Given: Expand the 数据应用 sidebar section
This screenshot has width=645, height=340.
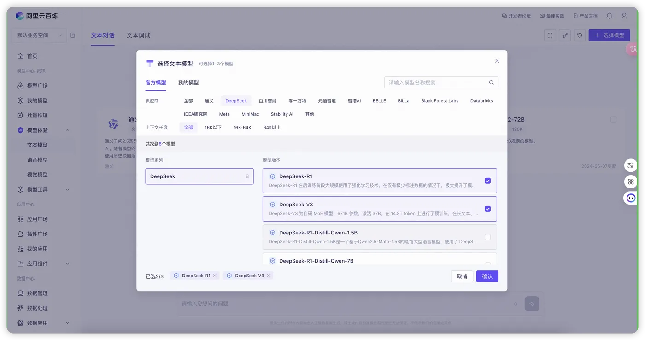Looking at the screenshot, I should click(67, 323).
